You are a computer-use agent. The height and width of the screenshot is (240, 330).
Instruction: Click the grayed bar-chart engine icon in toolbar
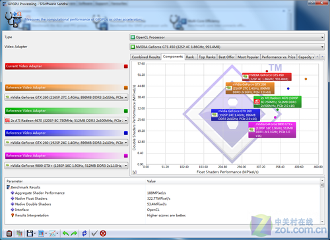click(20, 233)
